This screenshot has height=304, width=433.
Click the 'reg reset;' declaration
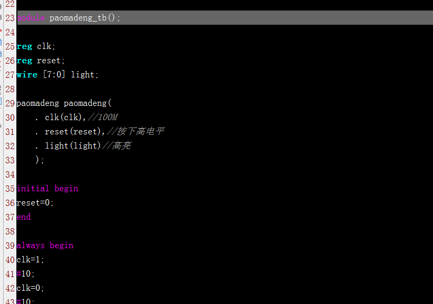[x=40, y=61]
